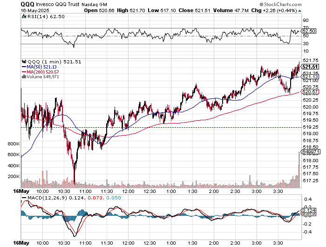326x247 pixels.
Task: Click the 3:00 label under MACD panel
Action: point(257,243)
